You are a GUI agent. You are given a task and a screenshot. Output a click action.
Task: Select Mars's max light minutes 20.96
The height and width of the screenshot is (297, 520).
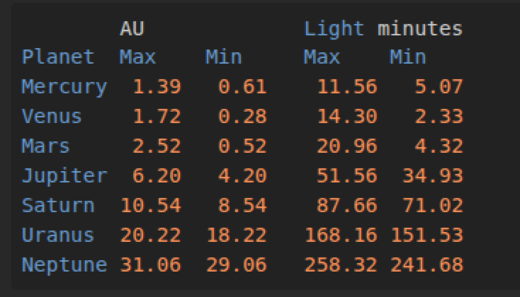(347, 146)
